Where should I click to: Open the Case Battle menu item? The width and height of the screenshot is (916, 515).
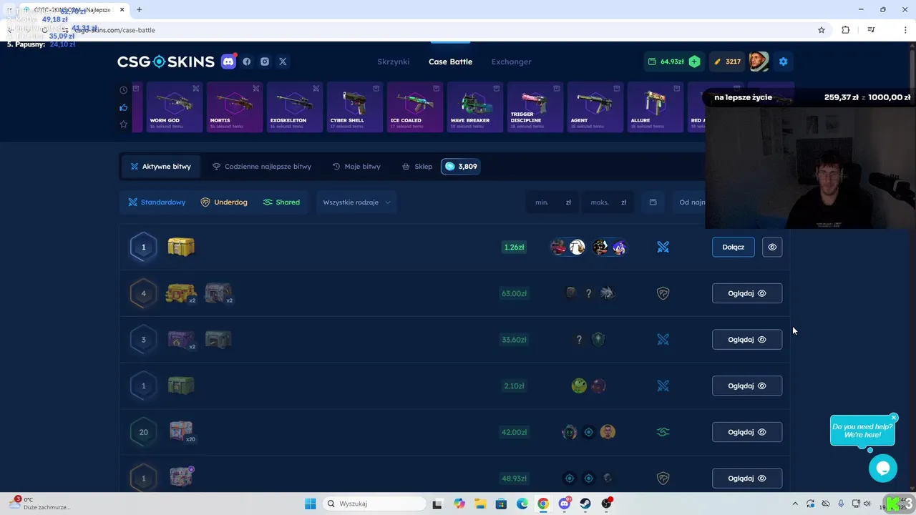(450, 62)
